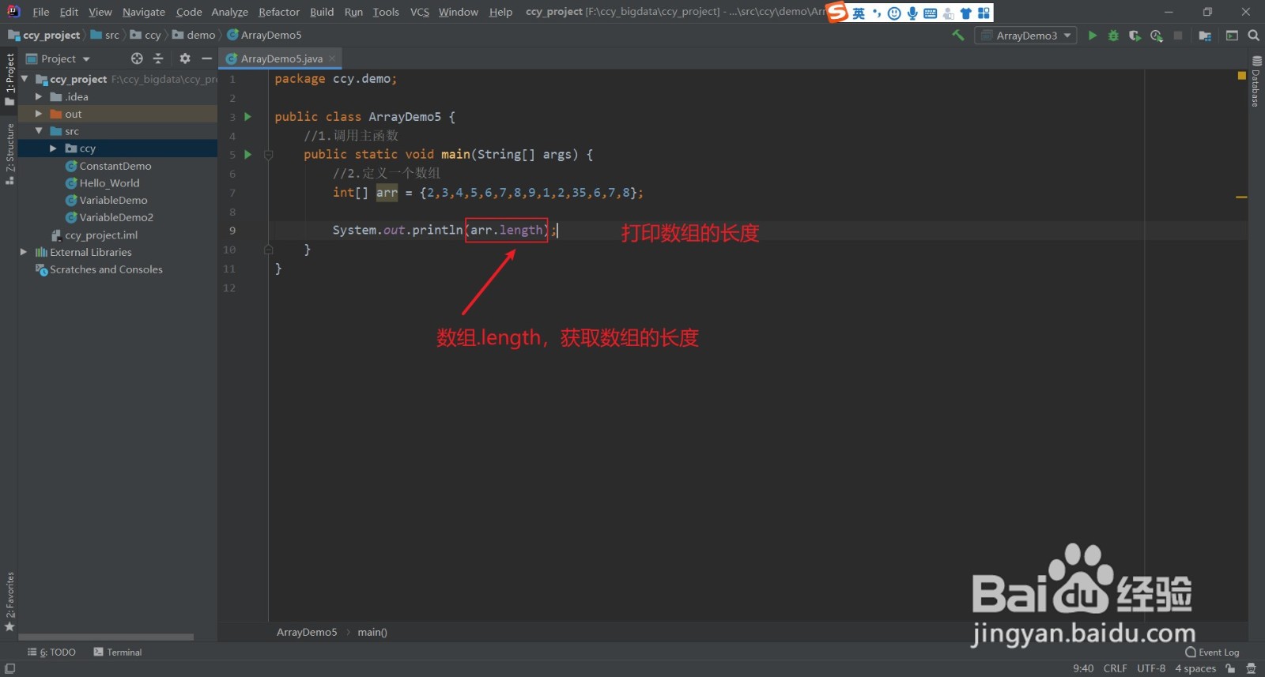This screenshot has width=1265, height=677.
Task: Expand the out folder
Action: pos(39,114)
